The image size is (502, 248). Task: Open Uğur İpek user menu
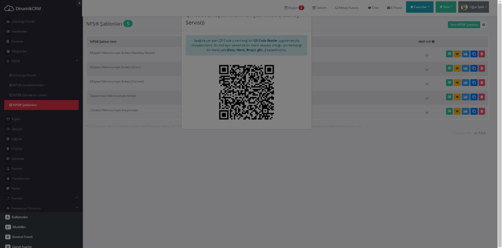(x=473, y=7)
